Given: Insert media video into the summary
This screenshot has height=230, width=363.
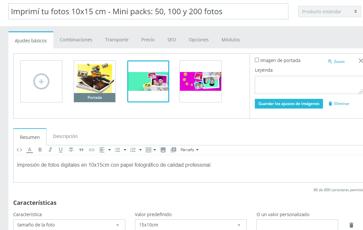Looking at the screenshot, I should click(173, 150).
